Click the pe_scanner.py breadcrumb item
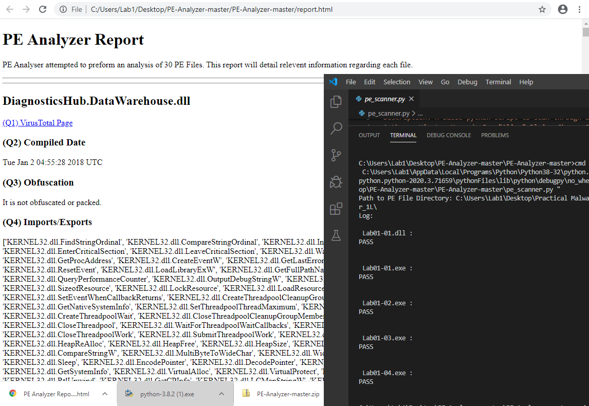Image resolution: width=589 pixels, height=406 pixels. pos(389,113)
